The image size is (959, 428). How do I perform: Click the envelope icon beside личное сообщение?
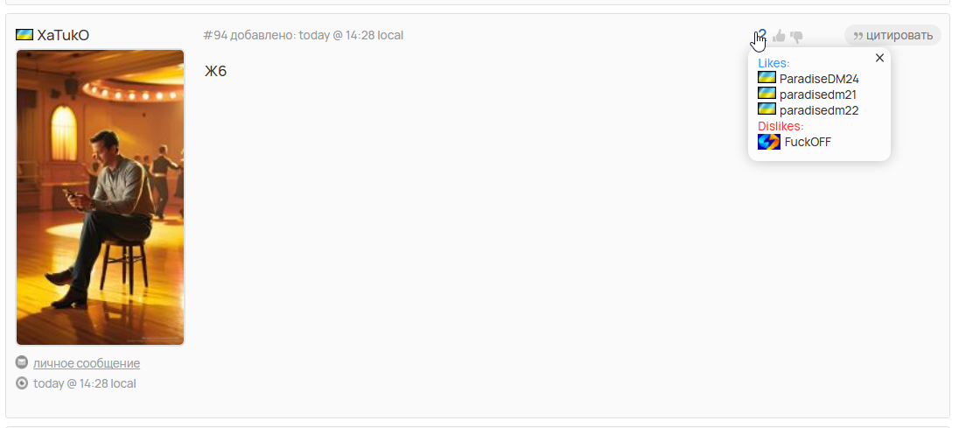coord(22,362)
